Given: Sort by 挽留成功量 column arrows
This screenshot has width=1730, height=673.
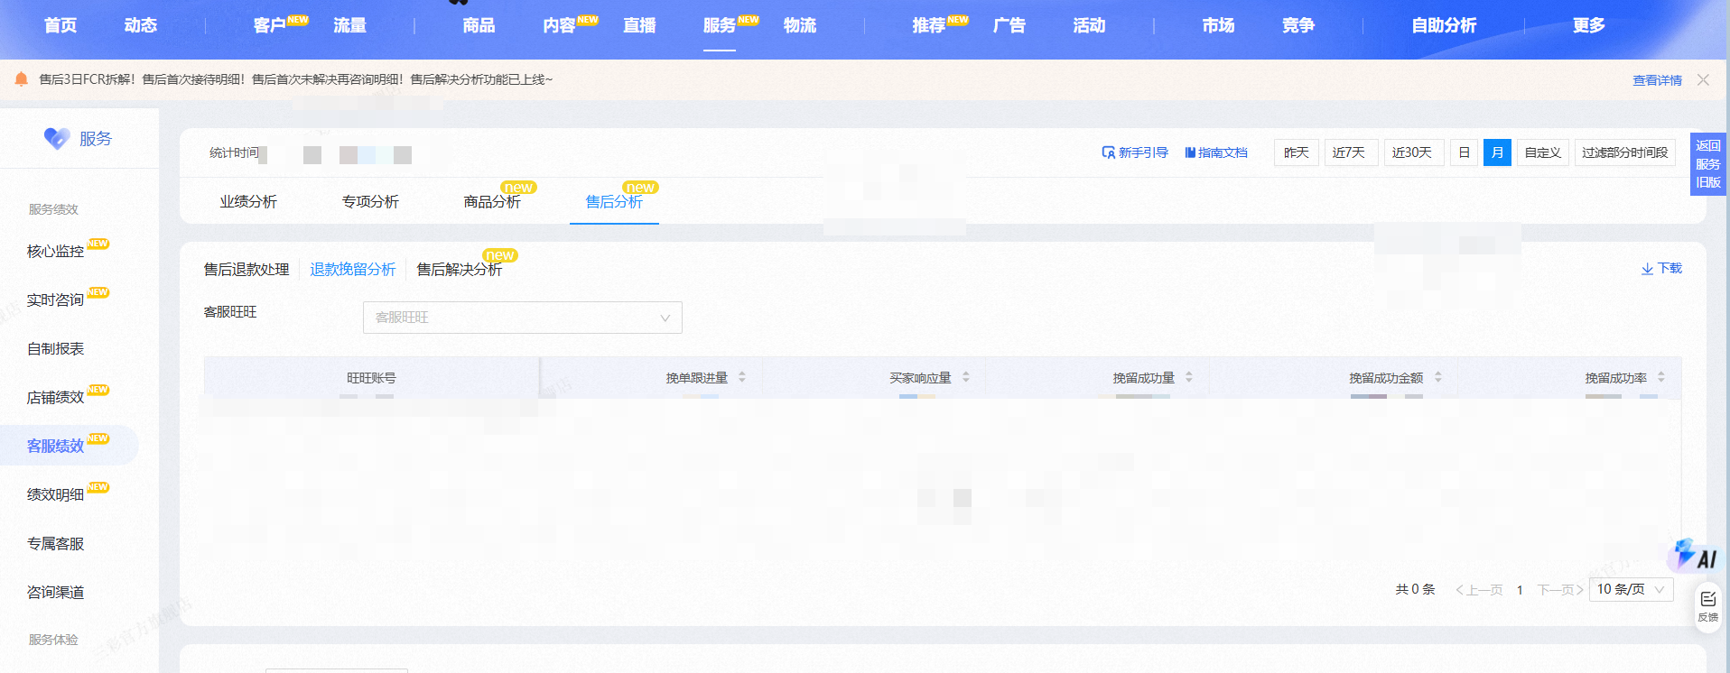Looking at the screenshot, I should [x=1188, y=377].
